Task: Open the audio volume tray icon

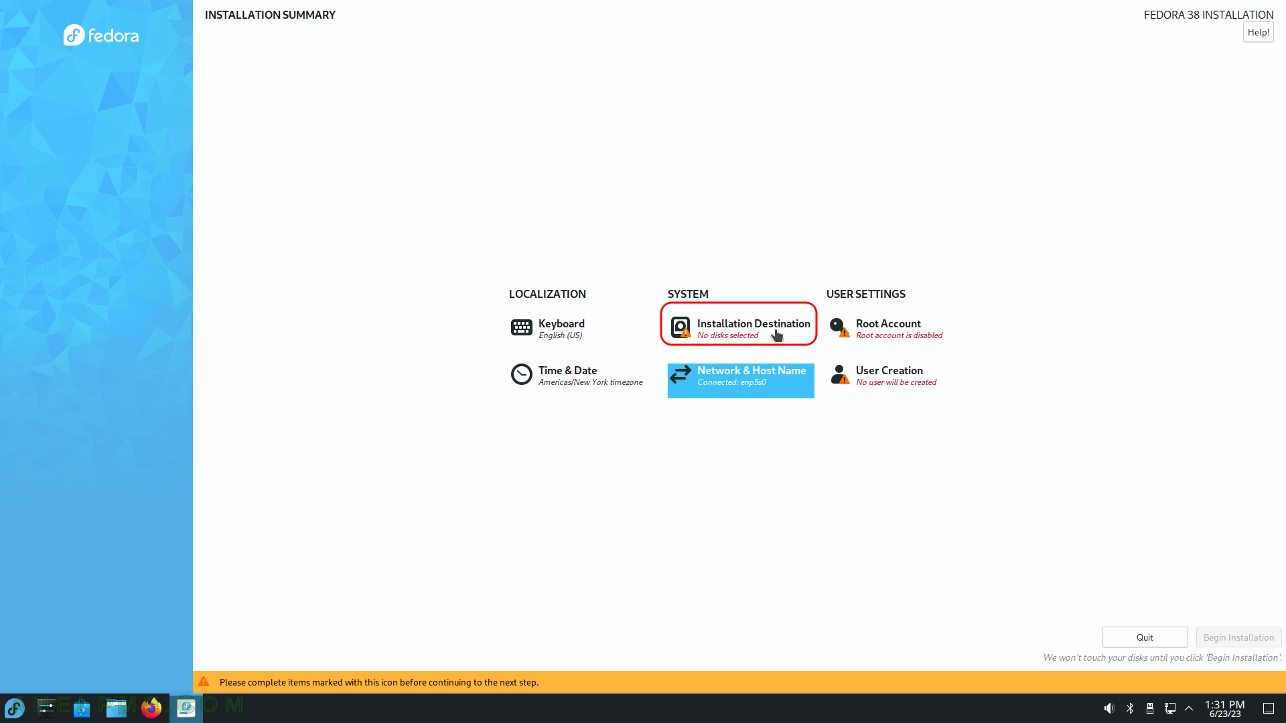Action: pos(1110,708)
